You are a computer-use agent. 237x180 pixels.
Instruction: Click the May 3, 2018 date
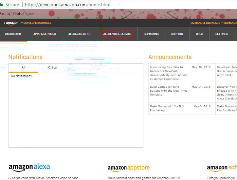(202, 106)
